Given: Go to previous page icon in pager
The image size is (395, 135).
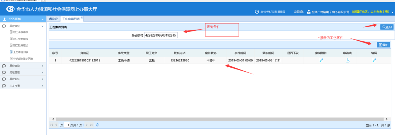Looking at the screenshot, I should [x=56, y=125].
